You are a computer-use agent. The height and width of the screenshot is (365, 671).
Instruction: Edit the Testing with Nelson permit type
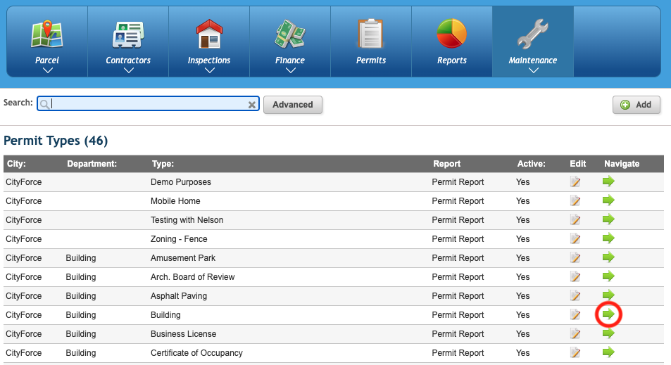[x=575, y=220]
